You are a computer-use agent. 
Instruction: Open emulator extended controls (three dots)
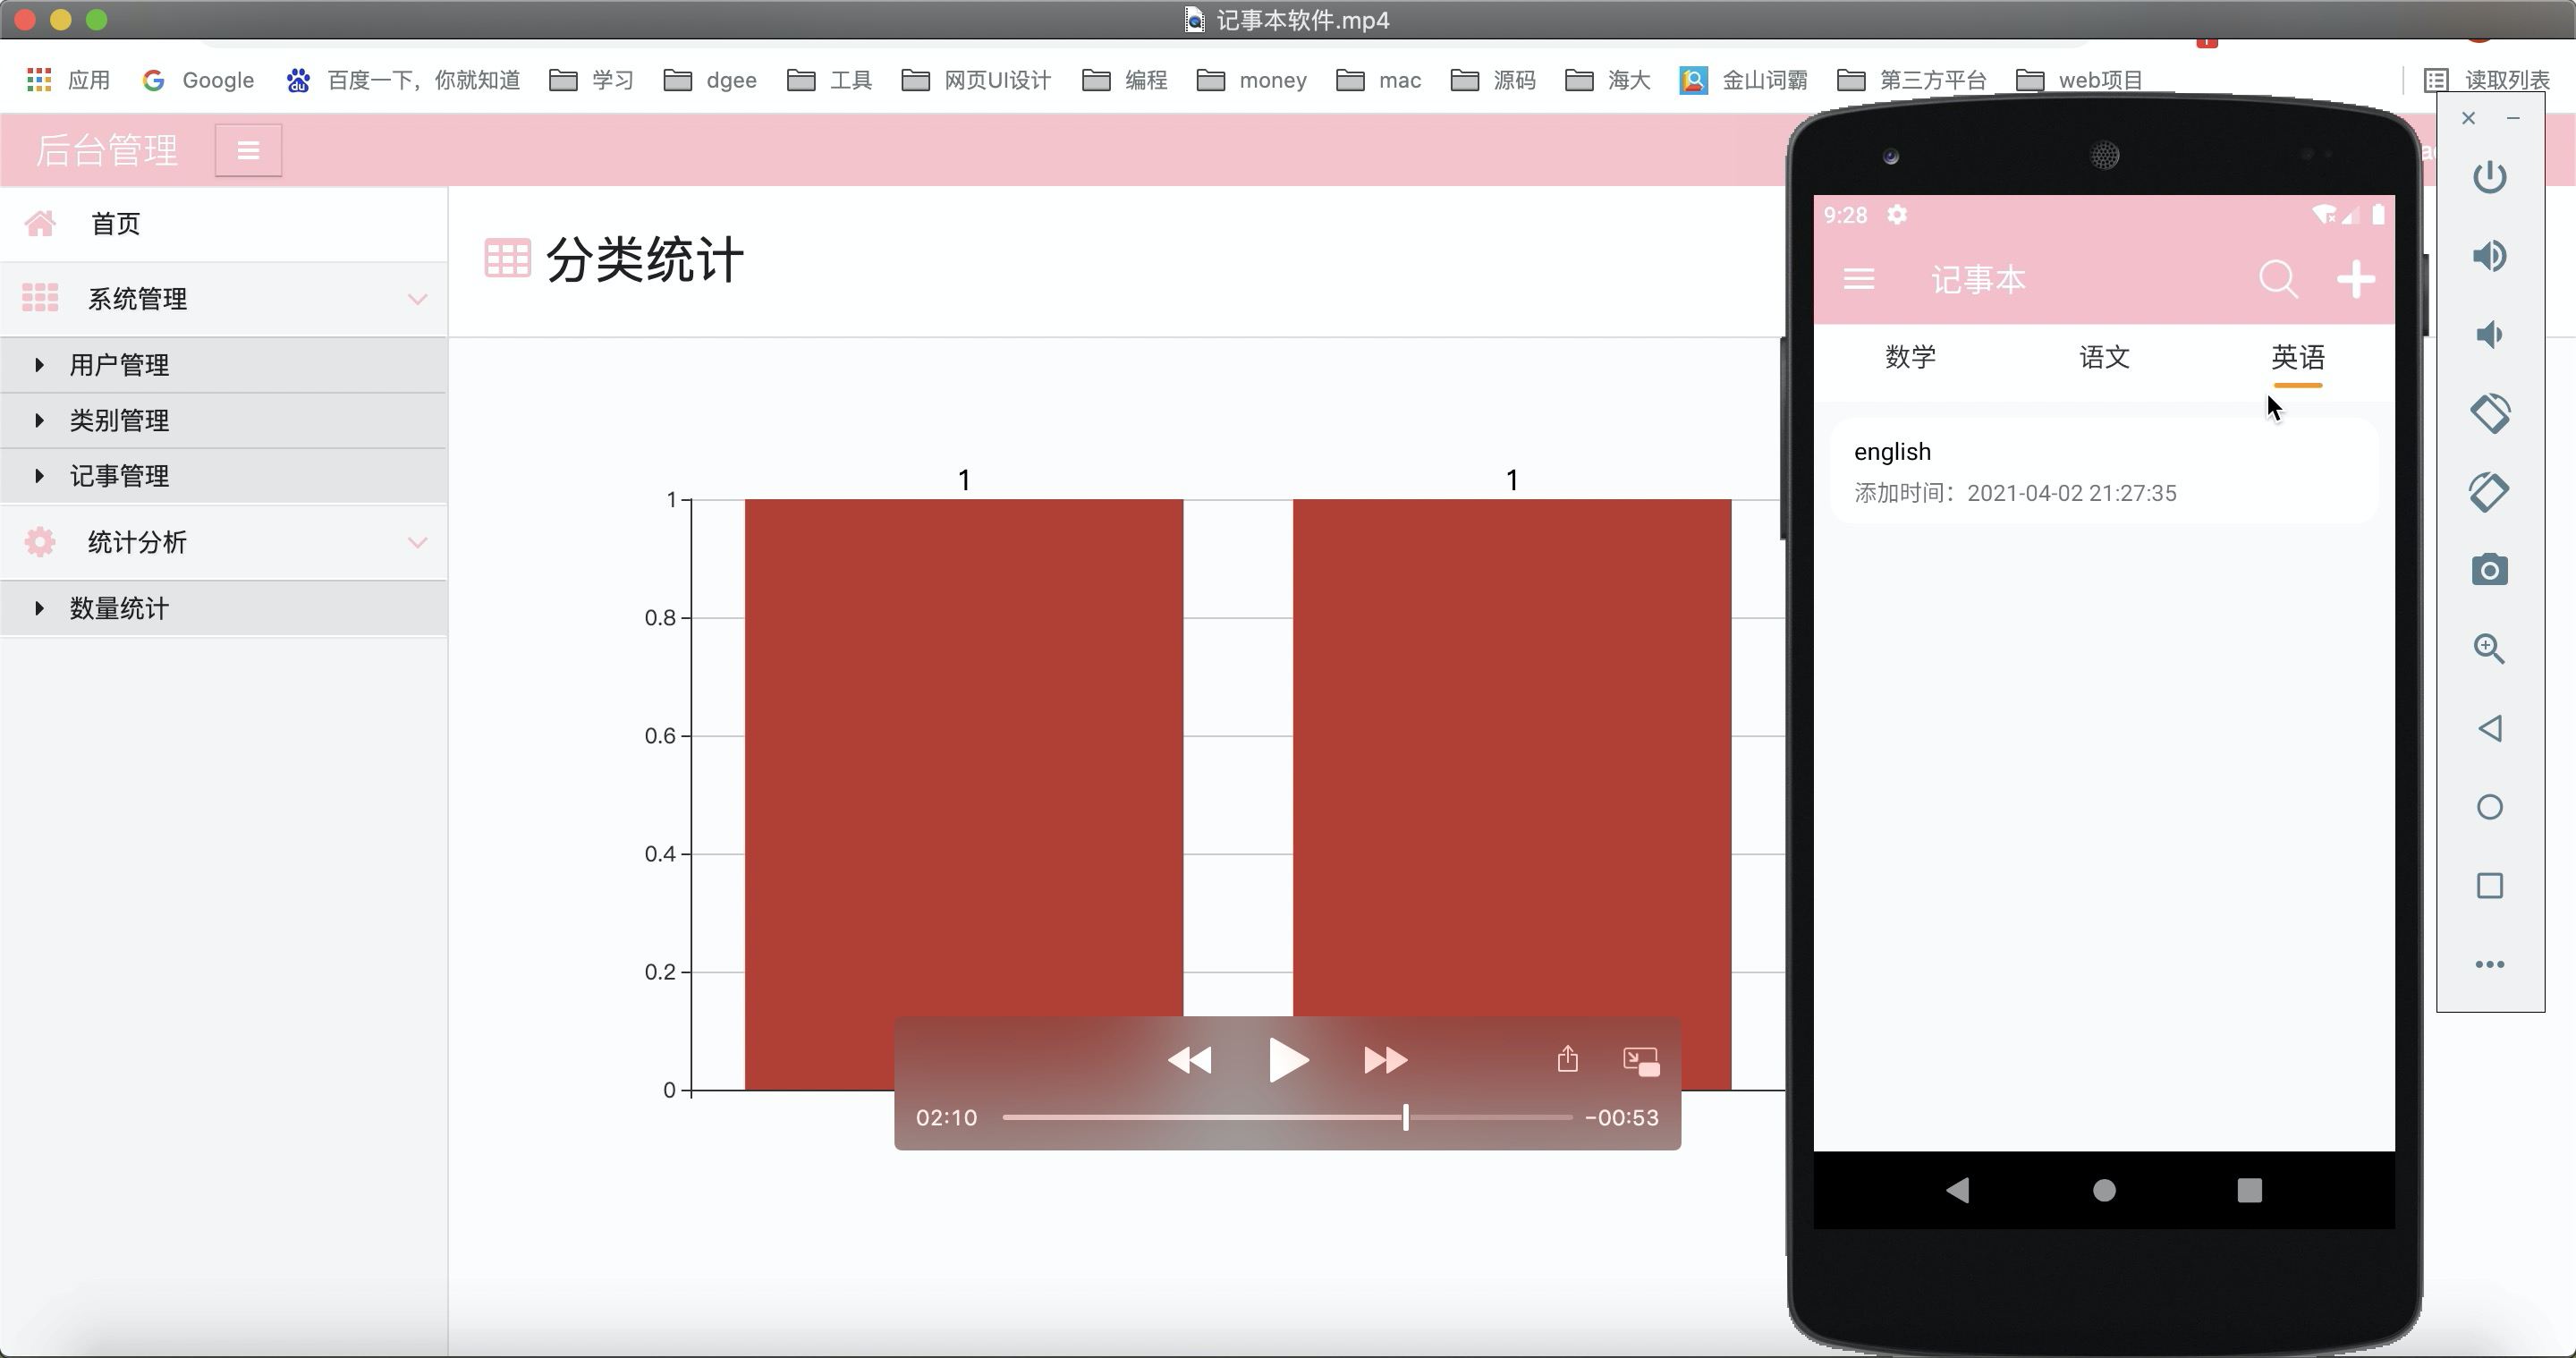2489,964
